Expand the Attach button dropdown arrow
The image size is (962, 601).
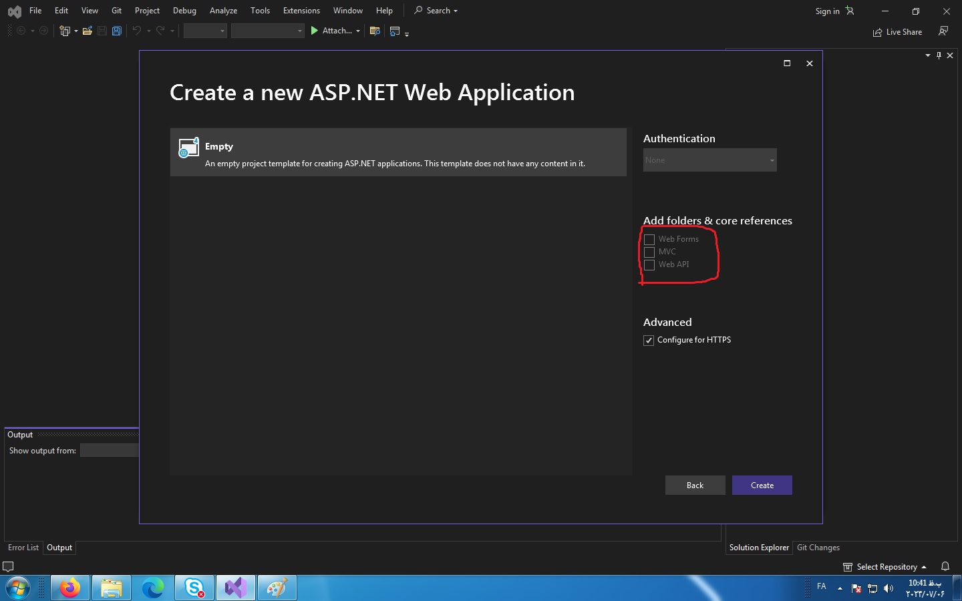(x=358, y=31)
